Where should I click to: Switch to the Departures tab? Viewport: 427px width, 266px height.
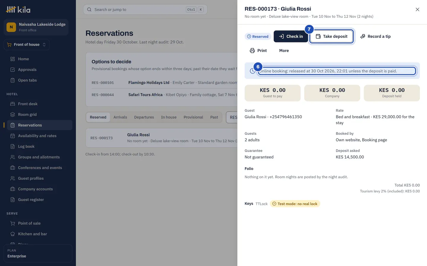[x=144, y=117]
